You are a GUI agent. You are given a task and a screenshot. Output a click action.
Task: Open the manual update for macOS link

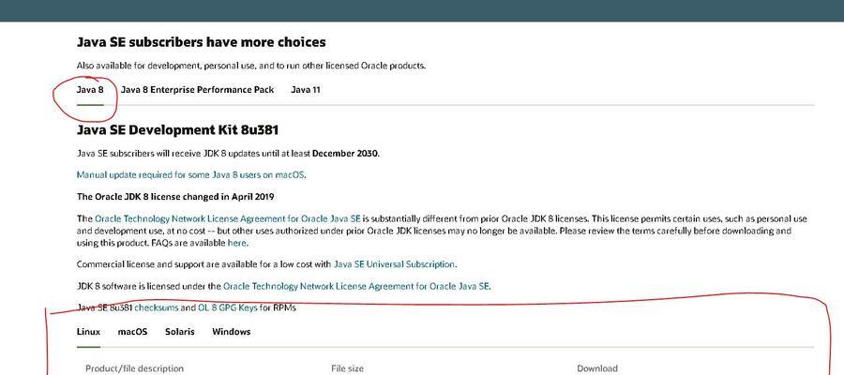191,175
